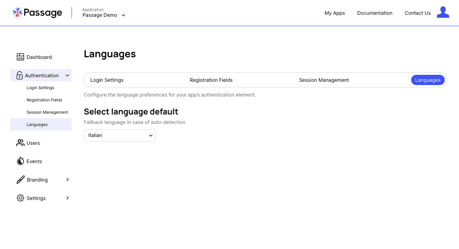
Task: Select the Users sidebar icon
Action: [20, 143]
